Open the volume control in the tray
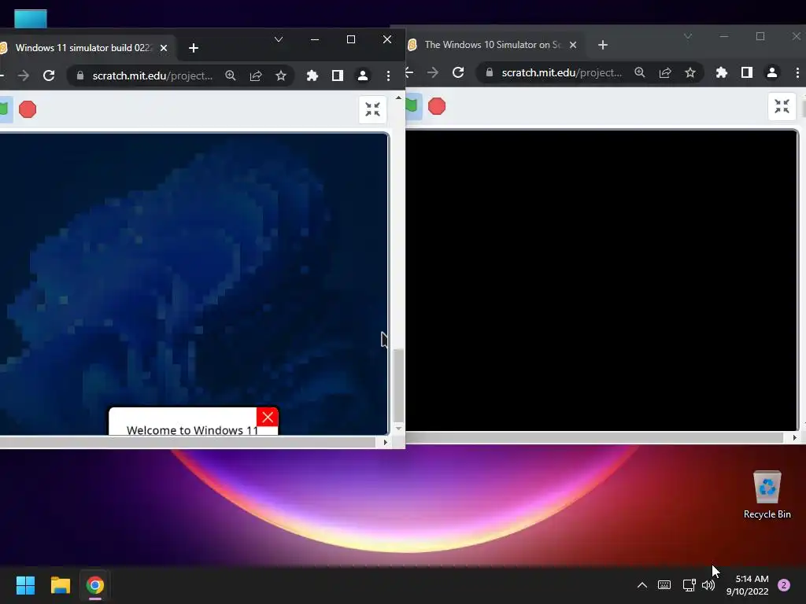The width and height of the screenshot is (806, 604). tap(708, 585)
